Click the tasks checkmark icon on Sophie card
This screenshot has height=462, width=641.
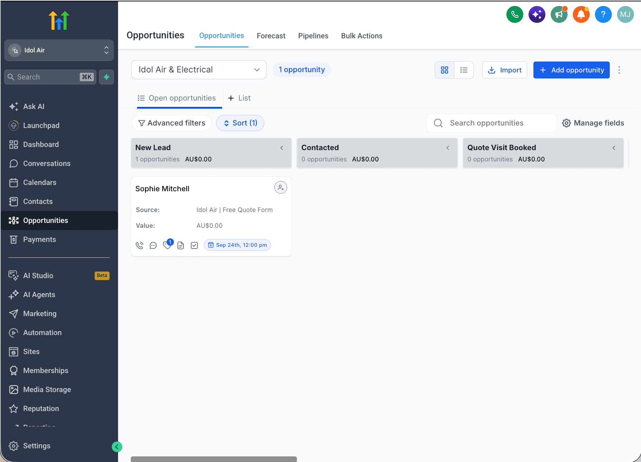tap(194, 245)
